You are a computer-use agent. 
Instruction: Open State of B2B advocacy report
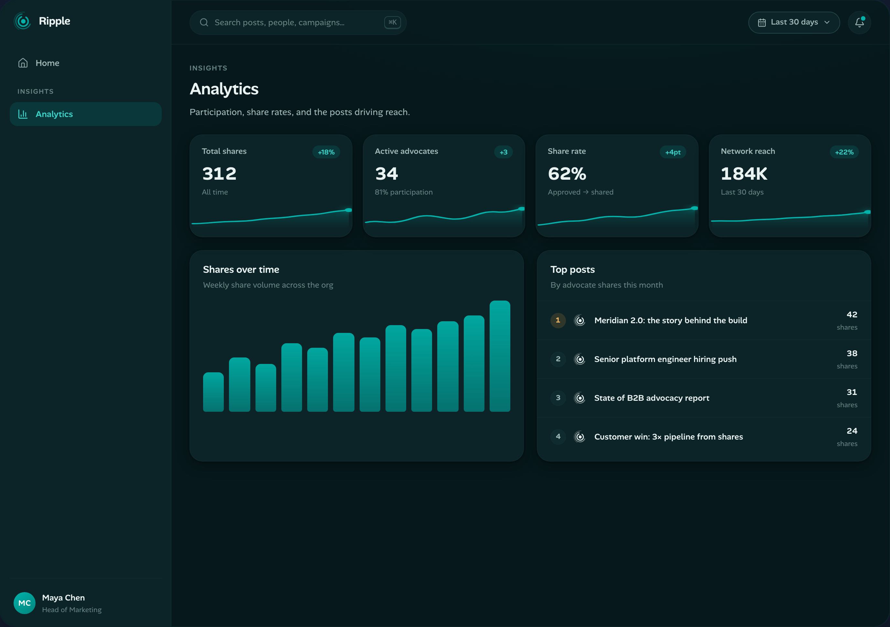652,398
